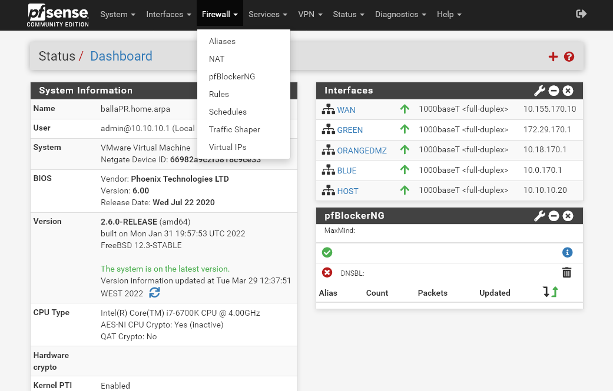Delete DNSBL entries with the trash icon
This screenshot has width=613, height=391.
pos(566,272)
